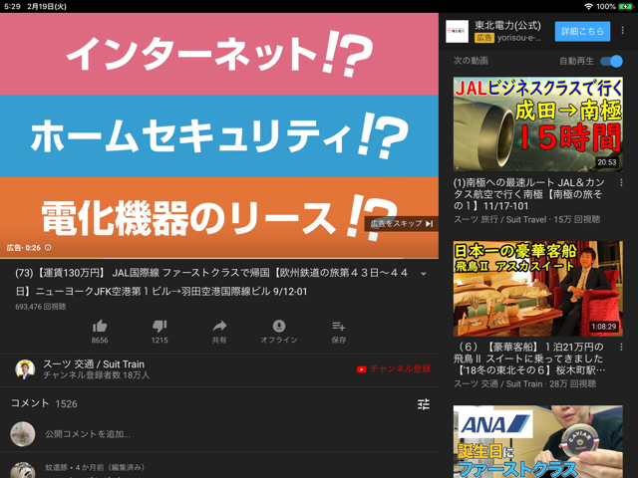The width and height of the screenshot is (638, 478).
Task: Tap the 公開コメントを追加 comment field
Action: coord(88,434)
